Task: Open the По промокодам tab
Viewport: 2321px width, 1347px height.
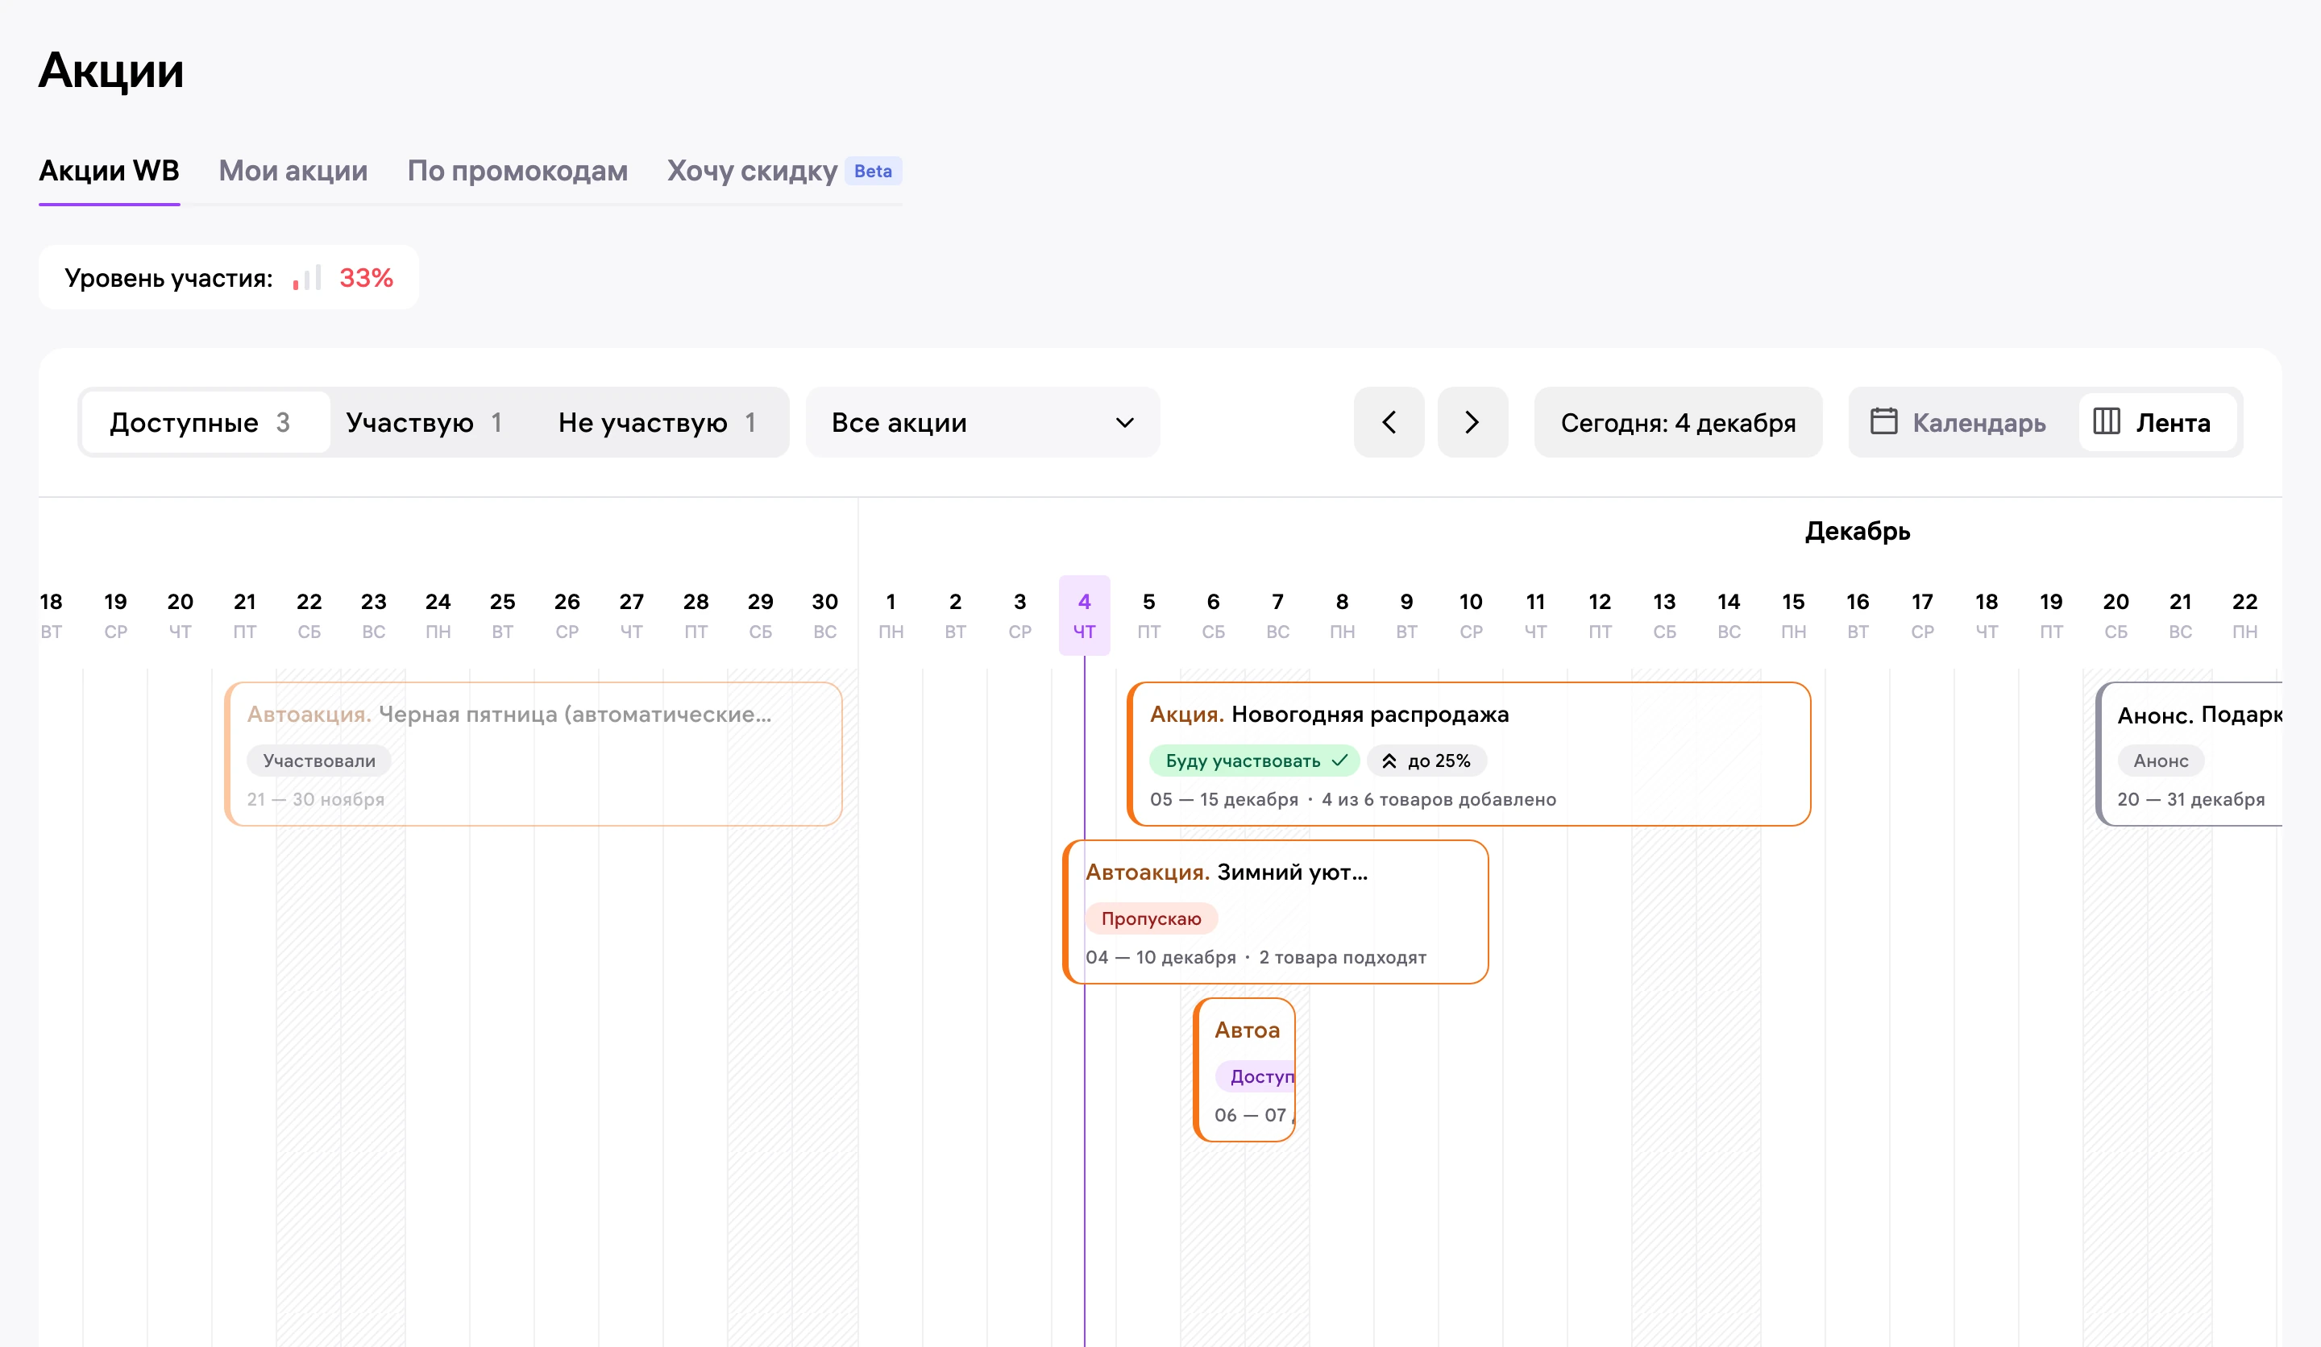Action: [517, 170]
